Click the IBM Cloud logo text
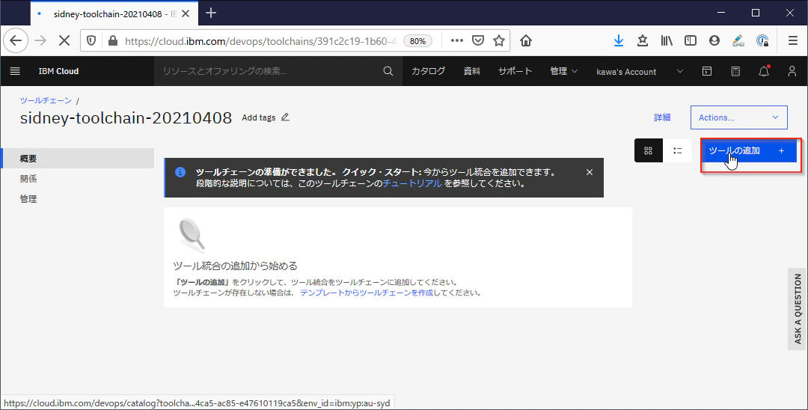808x410 pixels. (59, 71)
